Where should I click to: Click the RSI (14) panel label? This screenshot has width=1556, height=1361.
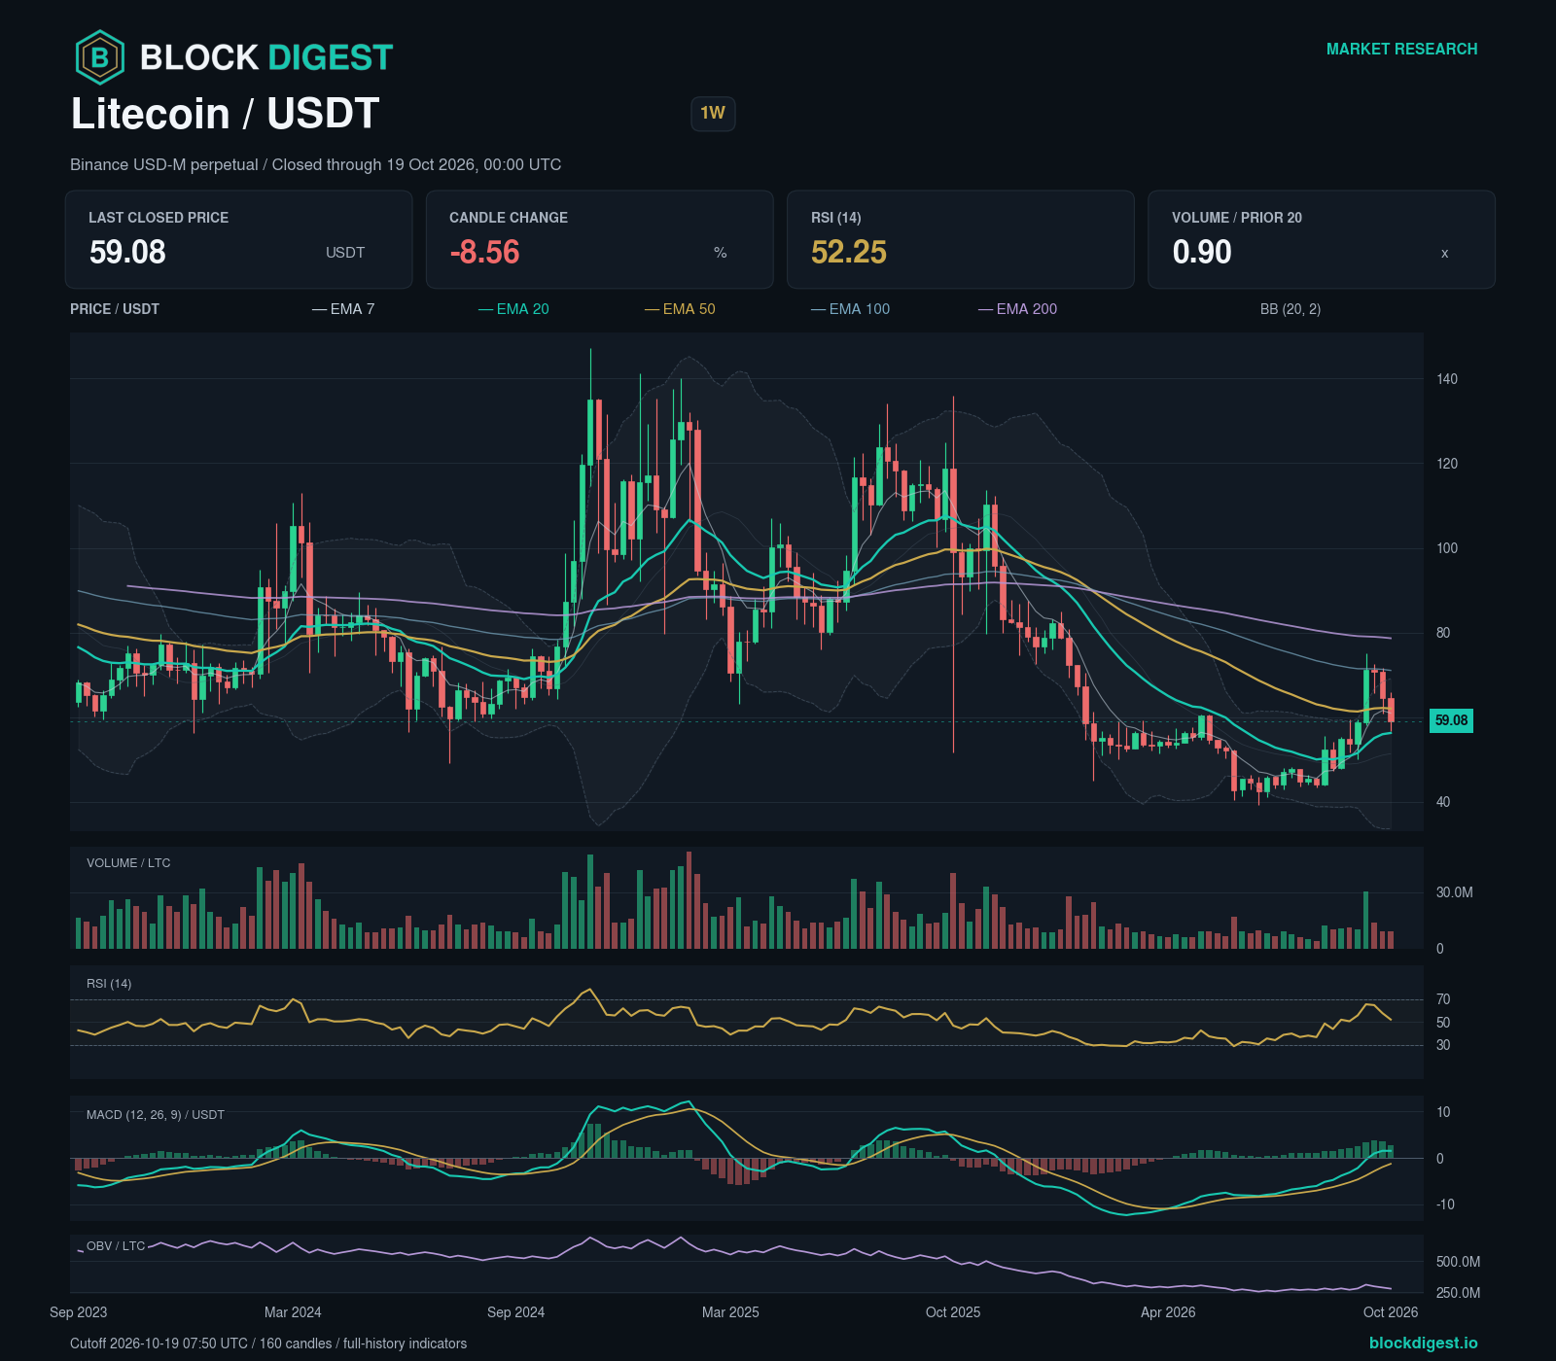click(109, 984)
